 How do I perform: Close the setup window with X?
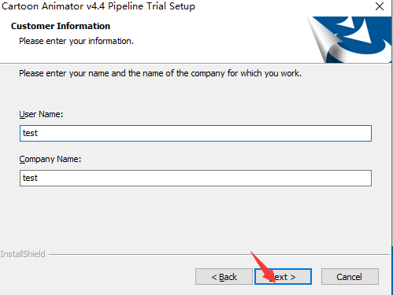point(380,6)
